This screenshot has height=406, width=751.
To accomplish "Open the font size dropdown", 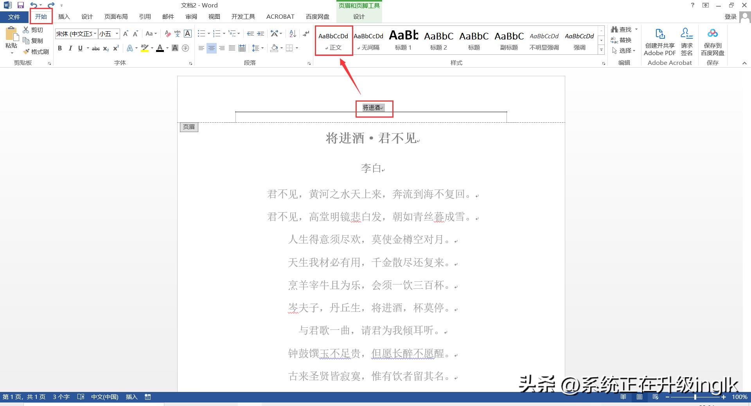I will [x=117, y=34].
